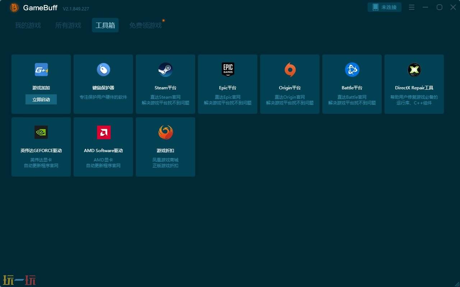Click the 凤凰游戏商城 description text

pyautogui.click(x=166, y=160)
